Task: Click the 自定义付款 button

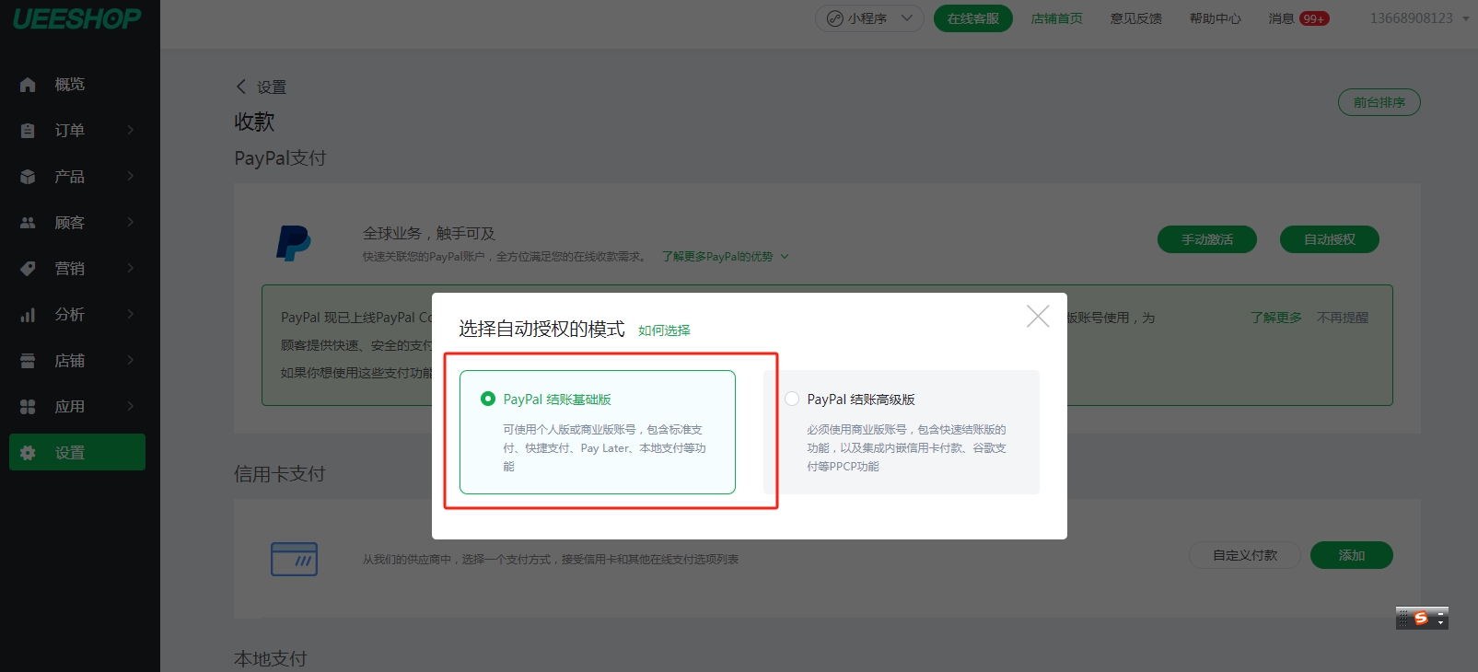Action: pos(1245,555)
